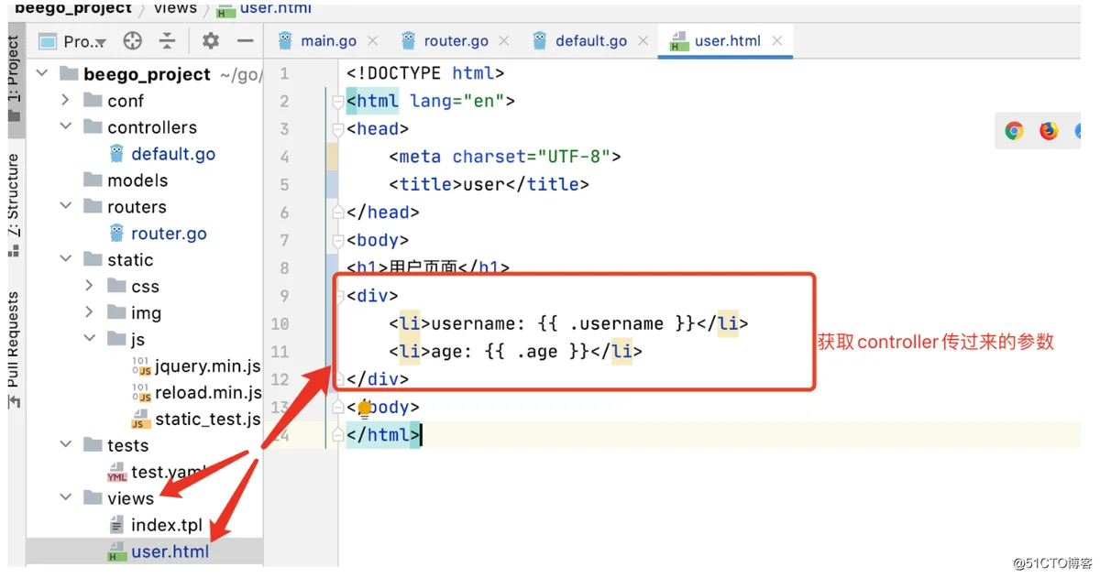This screenshot has height=578, width=1100.
Task: Close the router.go tab
Action: click(503, 41)
